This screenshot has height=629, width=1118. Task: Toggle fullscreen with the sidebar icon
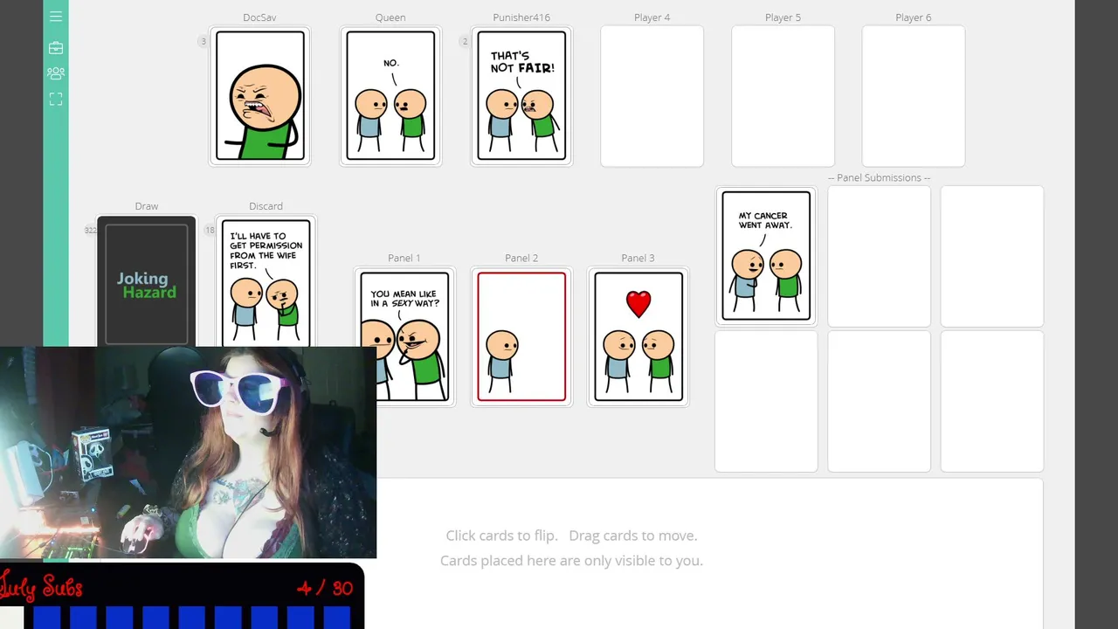[x=56, y=100]
